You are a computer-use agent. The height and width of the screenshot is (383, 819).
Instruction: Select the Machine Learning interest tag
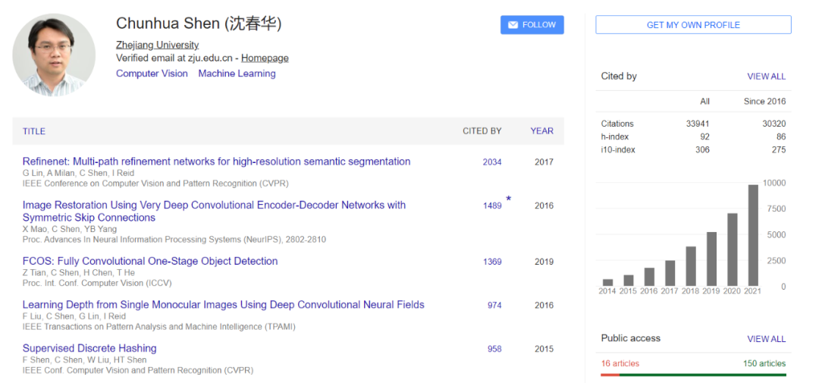coord(237,74)
